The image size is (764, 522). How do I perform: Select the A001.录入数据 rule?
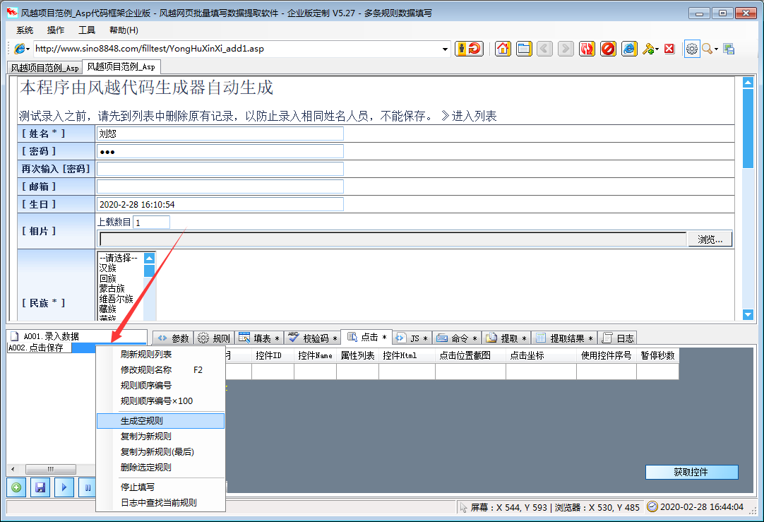[x=51, y=336]
